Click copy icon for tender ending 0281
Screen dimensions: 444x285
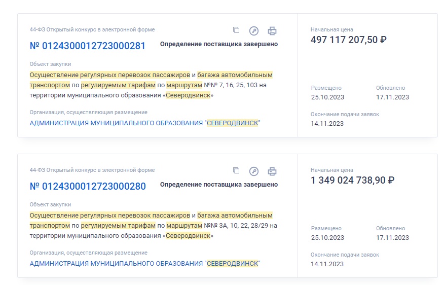click(236, 30)
